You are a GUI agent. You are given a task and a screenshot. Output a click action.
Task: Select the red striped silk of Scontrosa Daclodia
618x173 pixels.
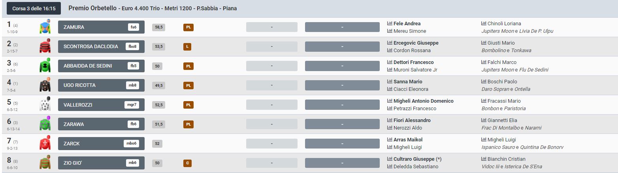45,47
